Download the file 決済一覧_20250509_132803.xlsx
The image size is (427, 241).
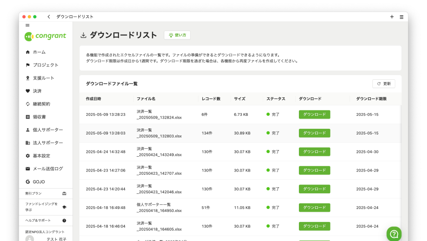(x=315, y=133)
